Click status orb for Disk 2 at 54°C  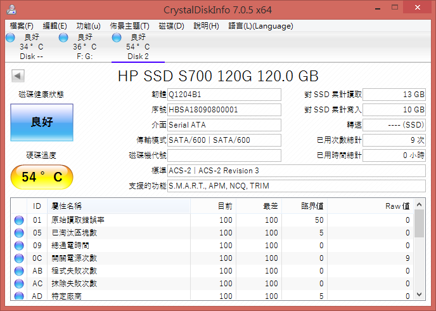click(117, 37)
